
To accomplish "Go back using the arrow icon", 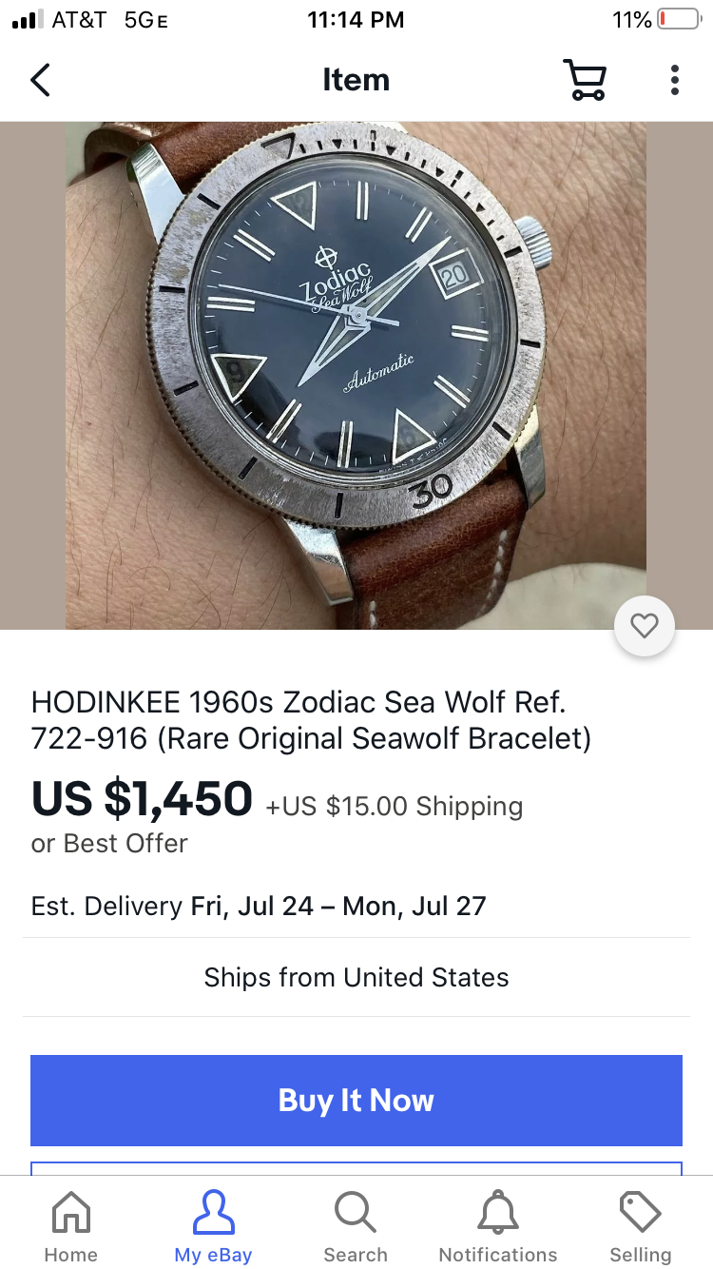I will (x=40, y=81).
